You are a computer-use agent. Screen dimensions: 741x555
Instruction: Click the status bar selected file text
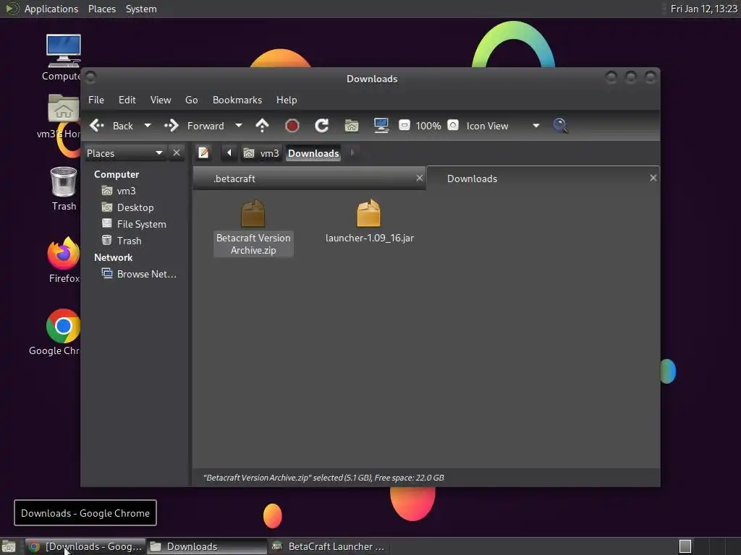pyautogui.click(x=323, y=478)
